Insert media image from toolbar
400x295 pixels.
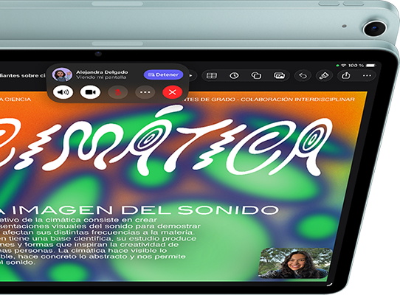click(x=279, y=76)
